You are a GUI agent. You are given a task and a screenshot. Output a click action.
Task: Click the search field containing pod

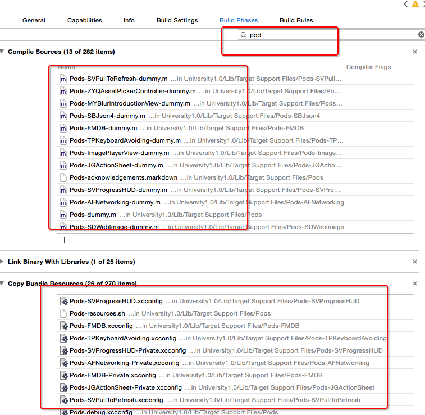pos(331,35)
